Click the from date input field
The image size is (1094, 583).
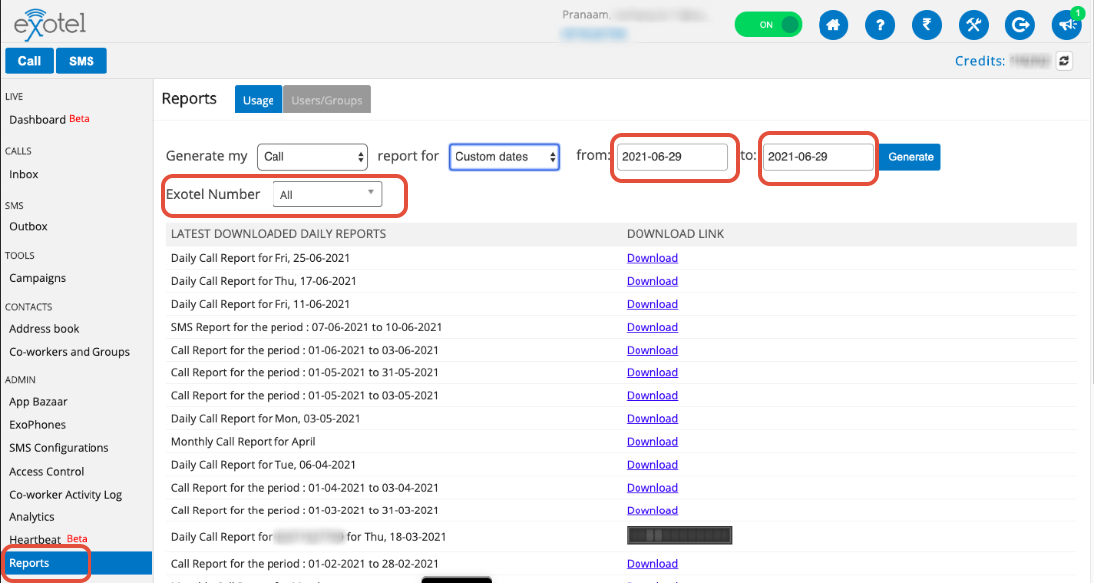[672, 157]
